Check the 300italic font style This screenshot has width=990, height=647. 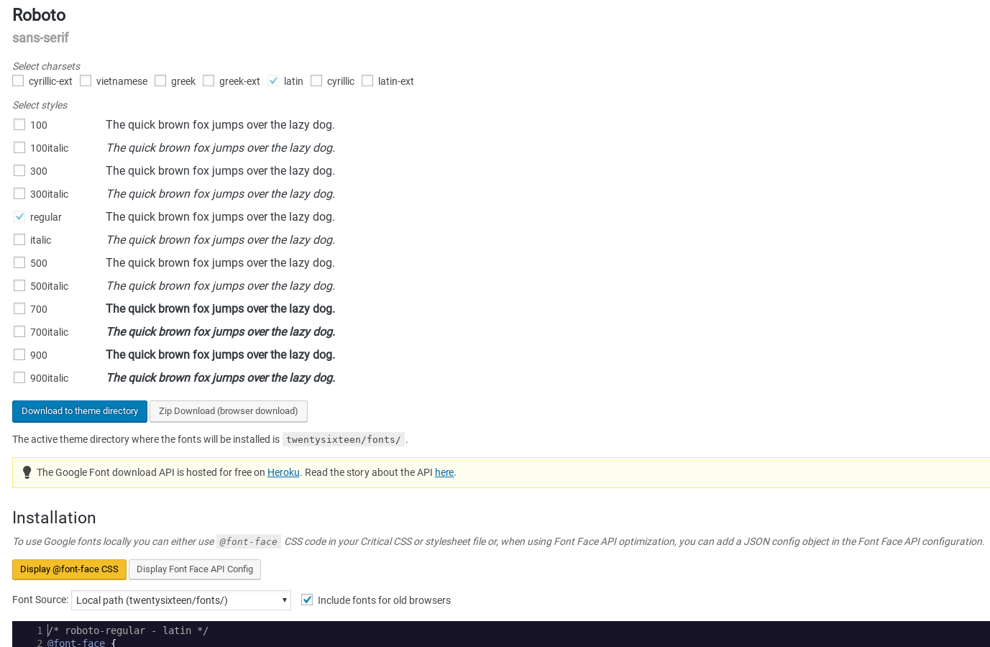[19, 193]
